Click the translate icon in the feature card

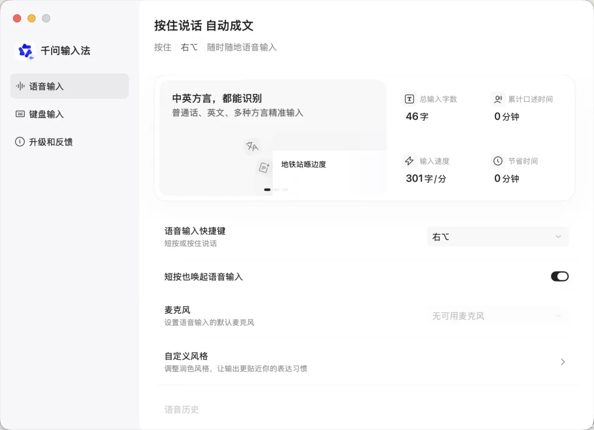point(252,146)
